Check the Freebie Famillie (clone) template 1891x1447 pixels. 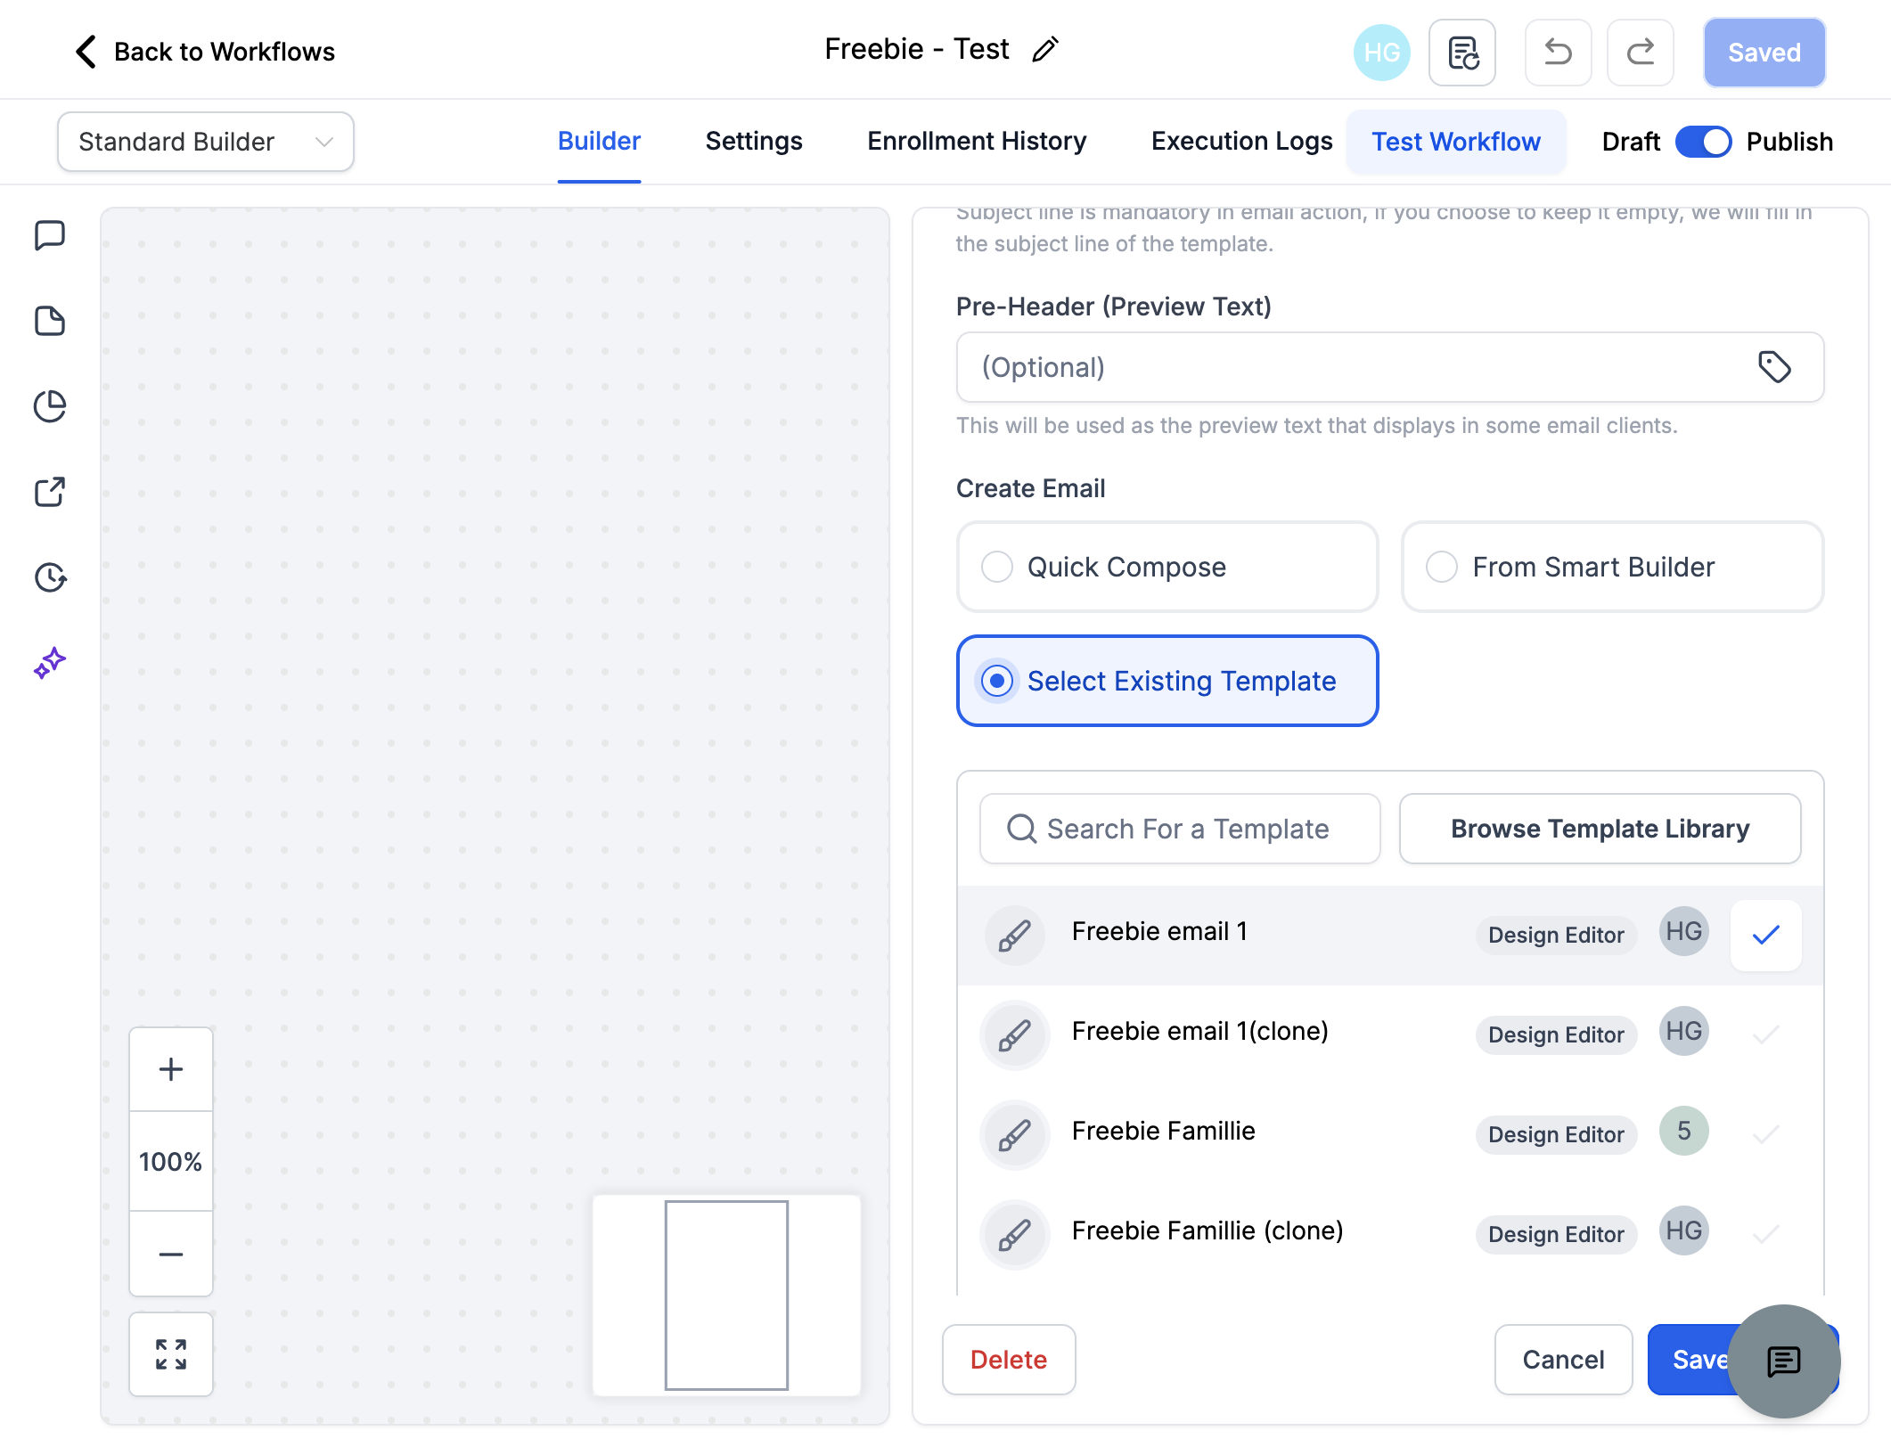(1765, 1235)
